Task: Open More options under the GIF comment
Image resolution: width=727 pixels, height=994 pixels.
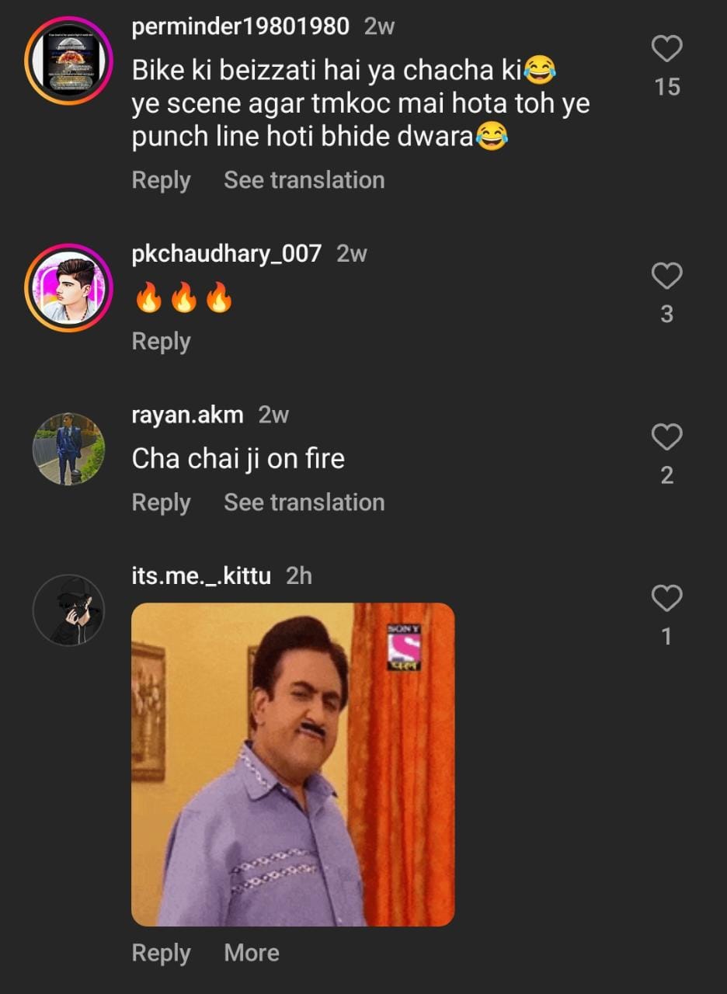Action: [x=252, y=953]
